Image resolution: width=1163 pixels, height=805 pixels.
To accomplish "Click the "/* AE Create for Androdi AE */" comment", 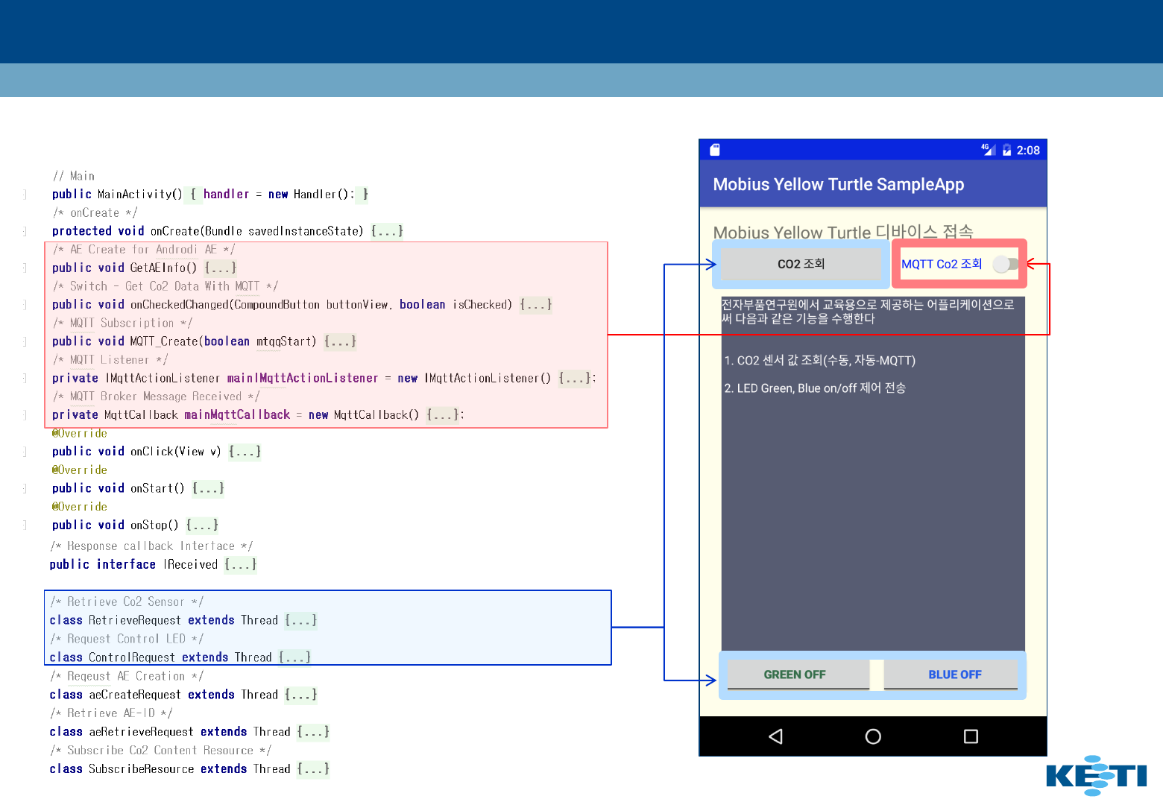I will [x=144, y=249].
